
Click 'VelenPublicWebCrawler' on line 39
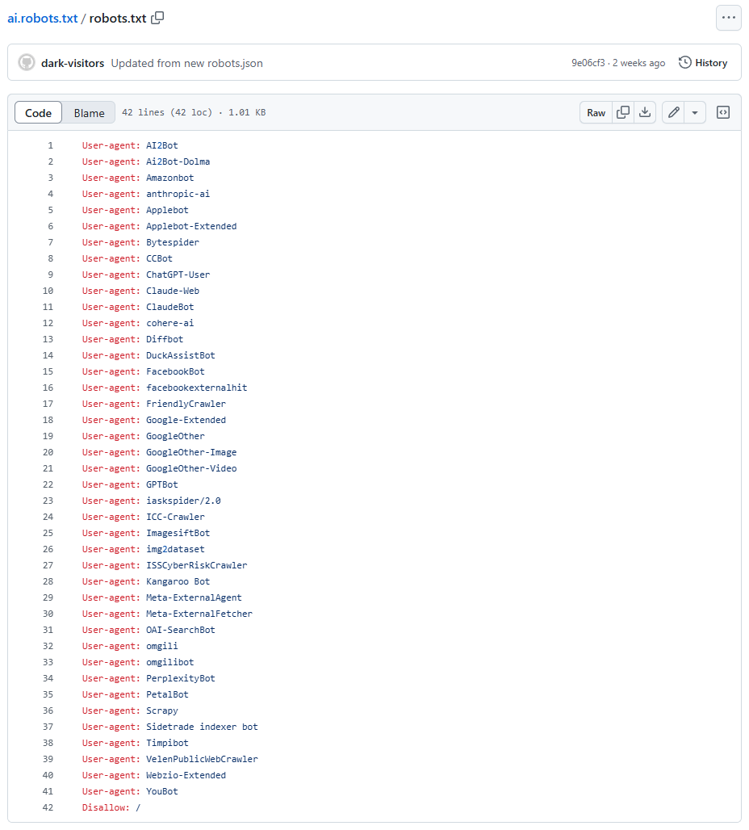click(202, 758)
